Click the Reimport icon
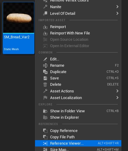 coord(45,27)
